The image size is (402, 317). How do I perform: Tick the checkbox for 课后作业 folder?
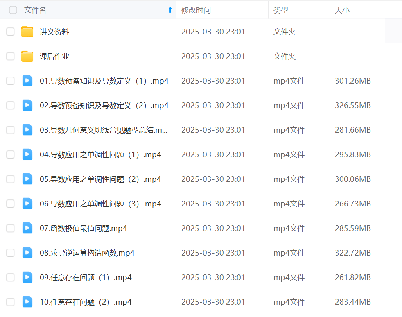(10, 57)
